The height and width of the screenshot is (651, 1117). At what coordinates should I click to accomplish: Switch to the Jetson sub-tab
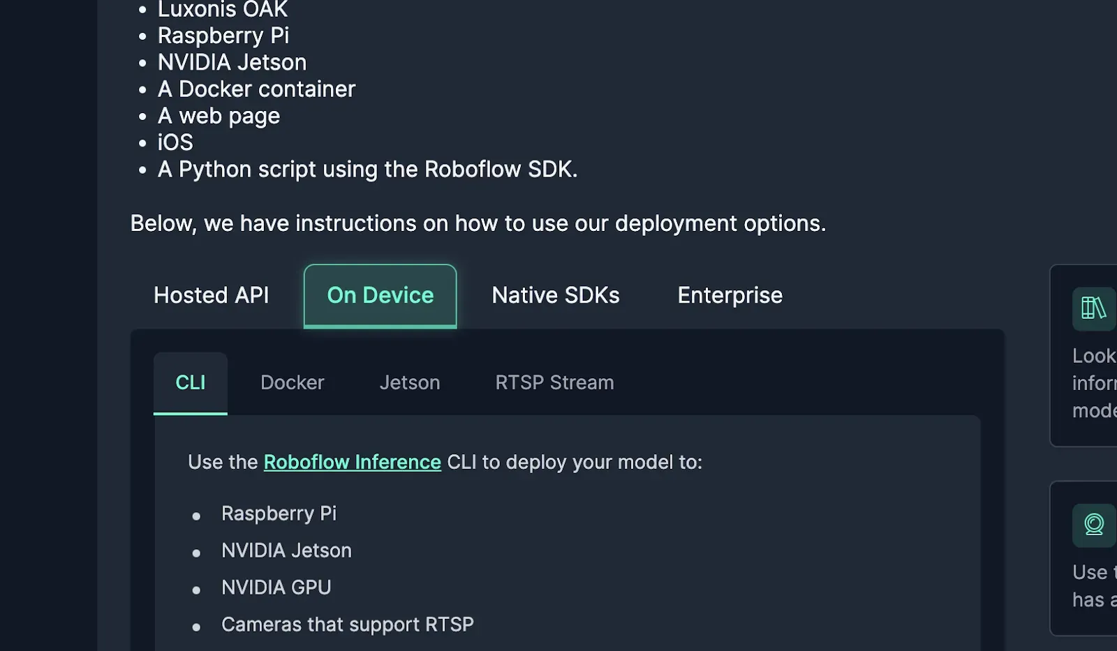tap(410, 383)
